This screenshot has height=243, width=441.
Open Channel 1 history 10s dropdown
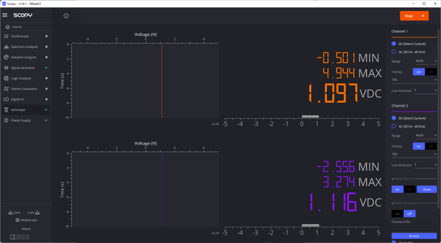click(x=414, y=80)
